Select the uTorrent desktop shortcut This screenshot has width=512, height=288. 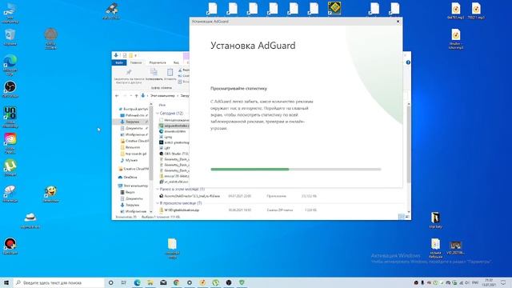click(10, 168)
